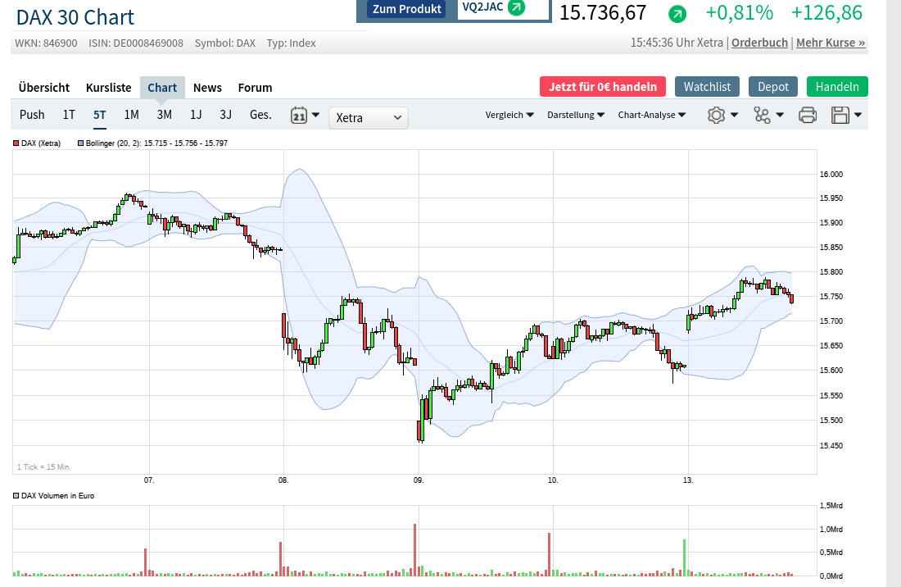Click the Zum Produkt button
The image size is (901, 587).
pyautogui.click(x=407, y=9)
